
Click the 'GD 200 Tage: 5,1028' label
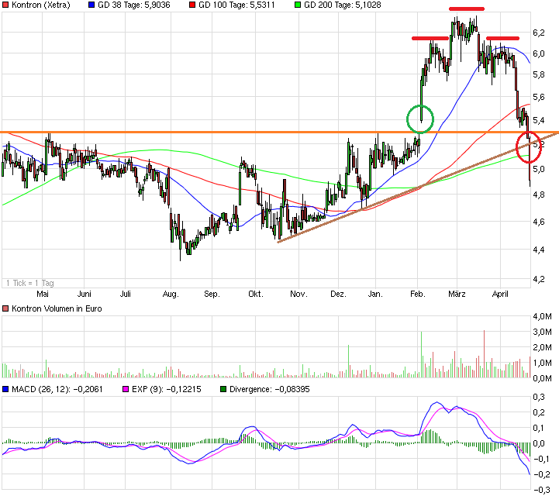pyautogui.click(x=342, y=5)
